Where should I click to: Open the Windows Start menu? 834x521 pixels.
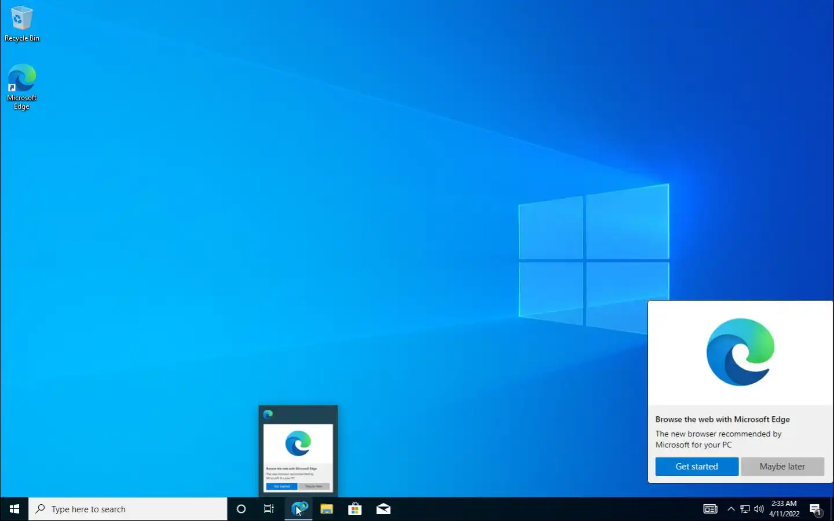tap(14, 509)
